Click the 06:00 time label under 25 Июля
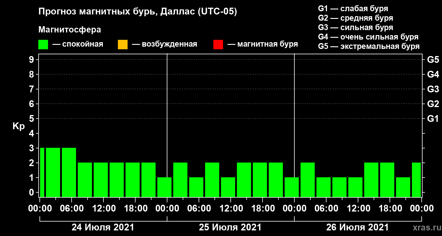 (199, 208)
